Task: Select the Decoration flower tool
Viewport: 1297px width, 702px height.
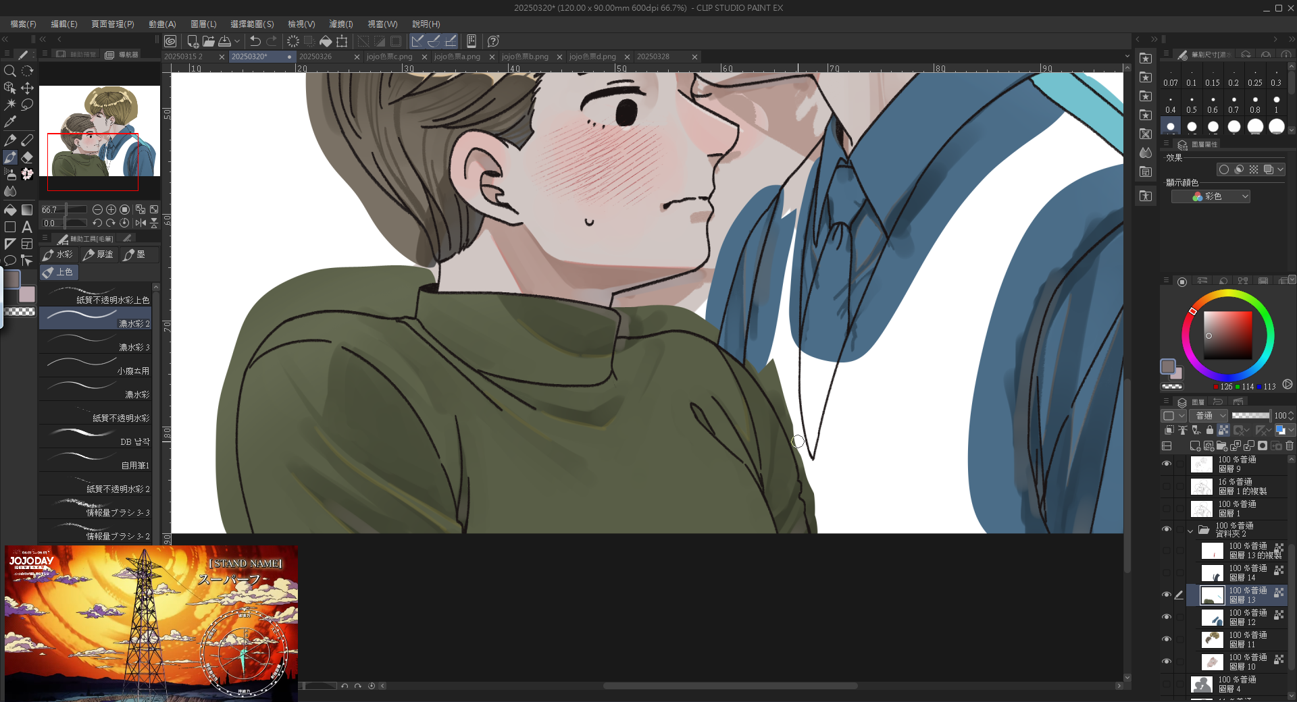Action: 27,174
